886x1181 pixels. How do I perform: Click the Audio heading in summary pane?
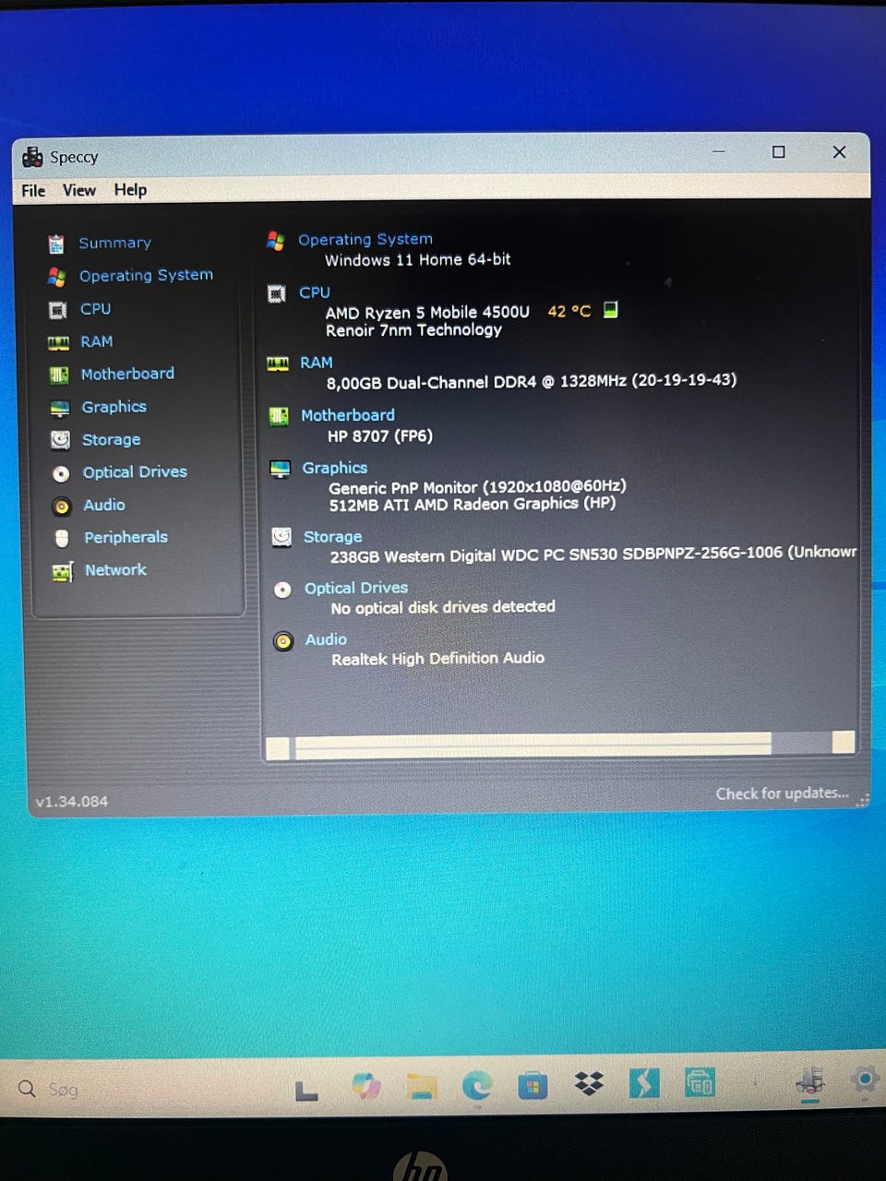(x=326, y=639)
